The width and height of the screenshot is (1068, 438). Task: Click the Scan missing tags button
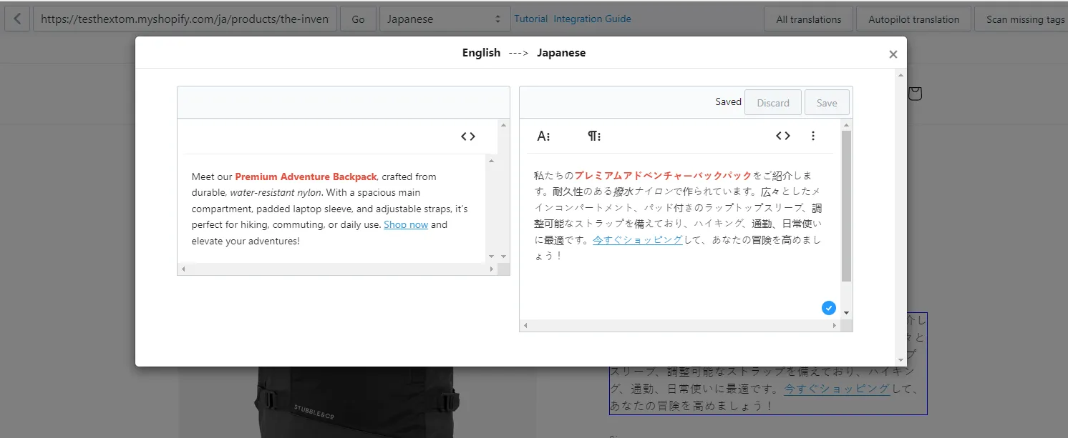[x=1021, y=19]
